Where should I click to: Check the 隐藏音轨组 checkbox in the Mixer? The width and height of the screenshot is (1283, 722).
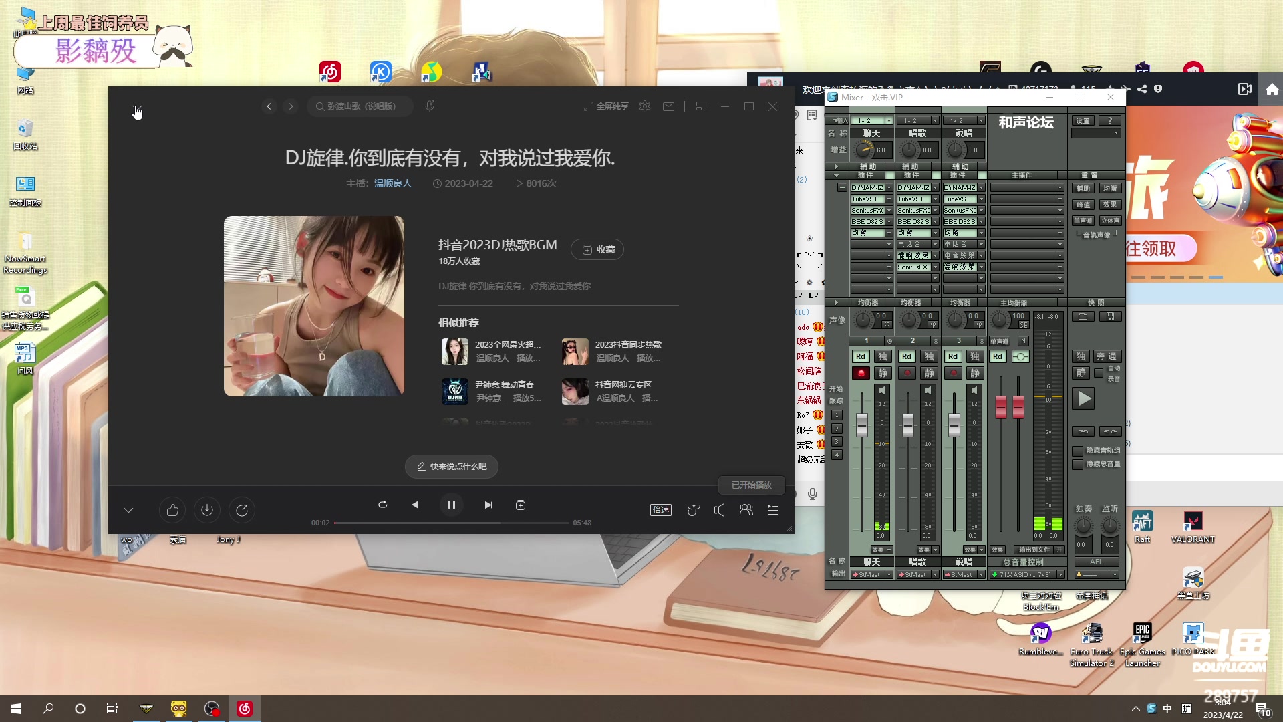pos(1077,451)
